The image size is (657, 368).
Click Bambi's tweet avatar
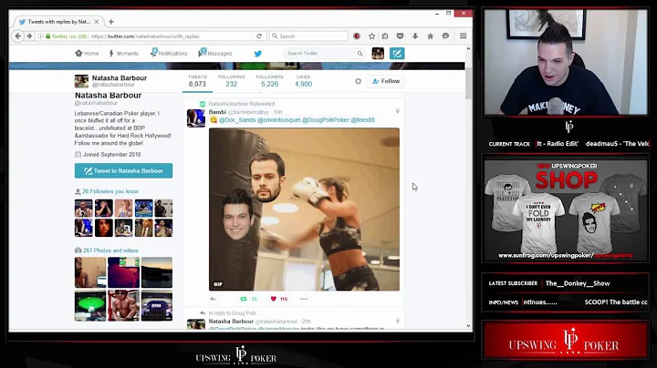[195, 118]
